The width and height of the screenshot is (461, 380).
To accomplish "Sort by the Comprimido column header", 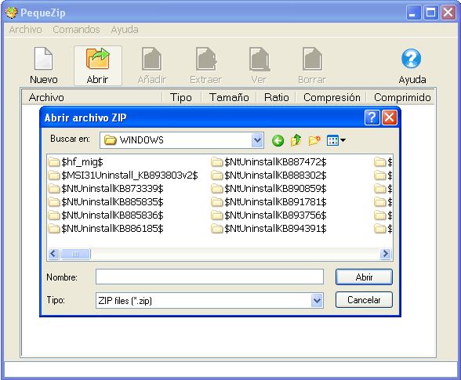I will tap(401, 97).
